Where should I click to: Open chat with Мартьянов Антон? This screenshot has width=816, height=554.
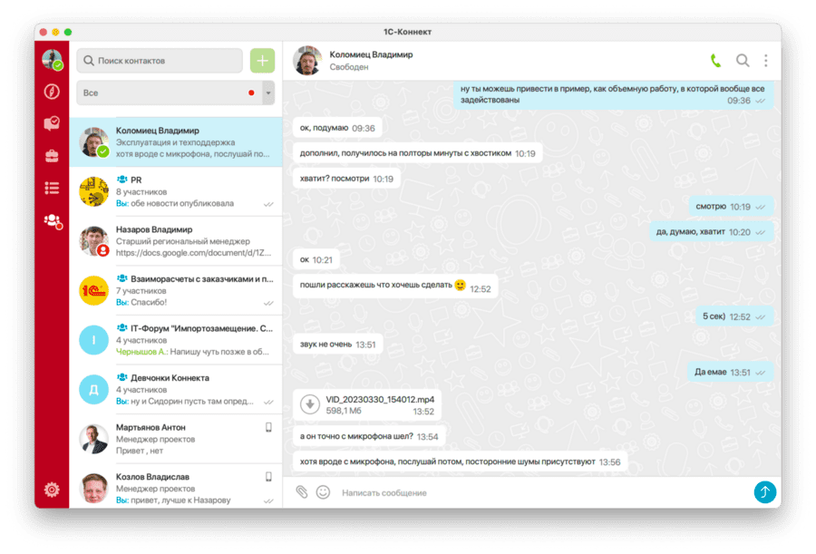[176, 439]
